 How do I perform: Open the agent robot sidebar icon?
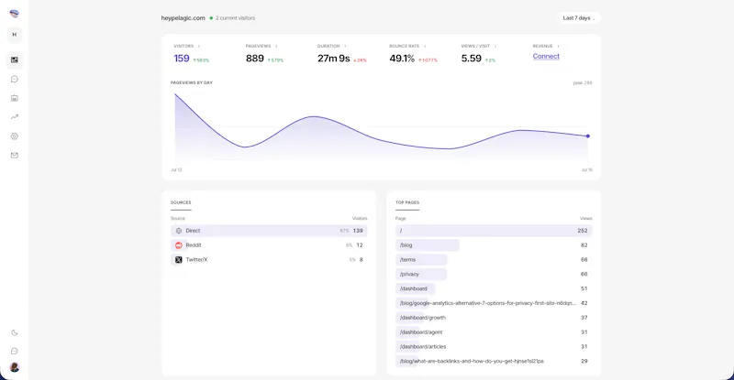[x=15, y=98]
